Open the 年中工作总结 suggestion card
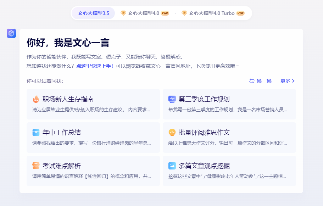 click(x=93, y=138)
